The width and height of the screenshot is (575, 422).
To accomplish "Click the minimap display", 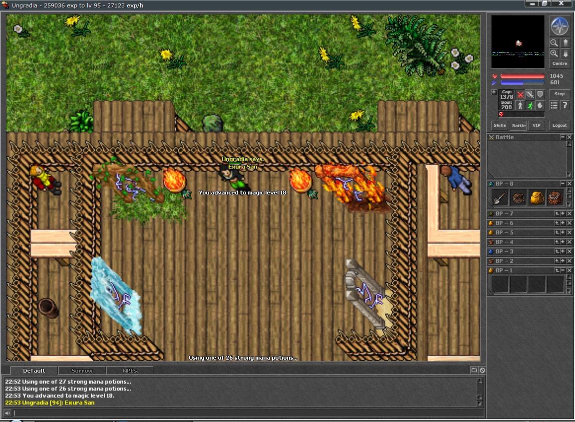I will (518, 41).
